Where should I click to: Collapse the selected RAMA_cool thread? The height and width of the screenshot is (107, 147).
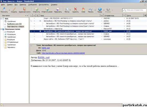(x=40, y=31)
